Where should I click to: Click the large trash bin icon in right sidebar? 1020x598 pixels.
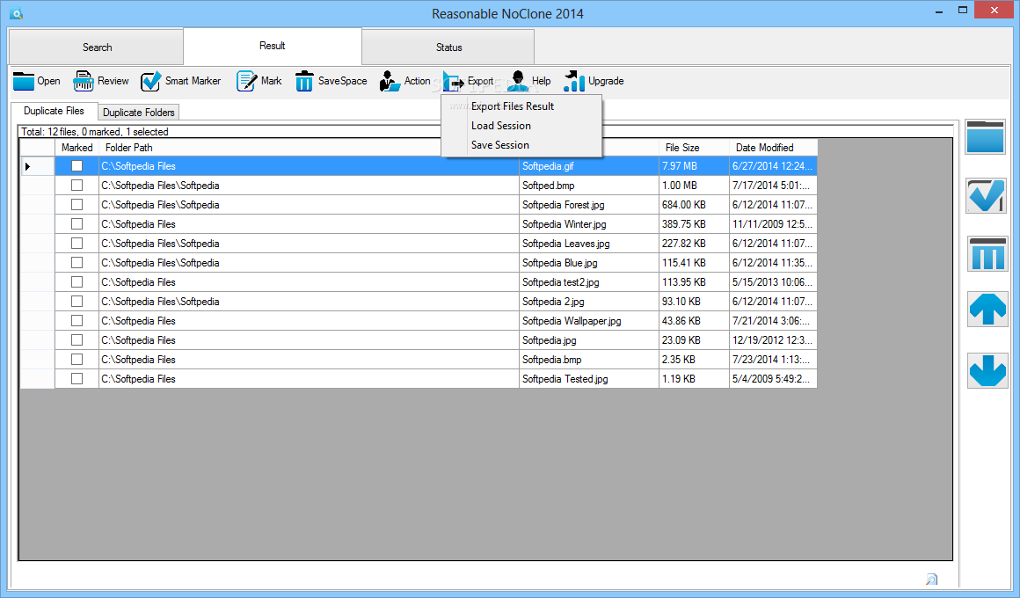pos(987,254)
